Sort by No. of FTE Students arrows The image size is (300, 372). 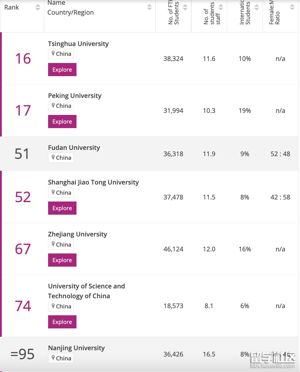click(x=185, y=7)
